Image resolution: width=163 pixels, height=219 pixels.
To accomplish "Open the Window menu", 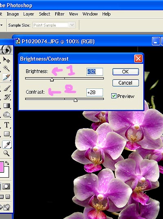I will click(x=90, y=14).
